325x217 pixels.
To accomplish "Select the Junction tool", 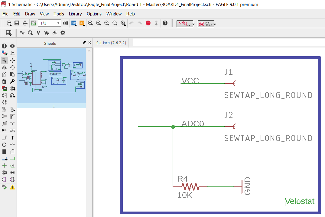I will coord(4,166).
